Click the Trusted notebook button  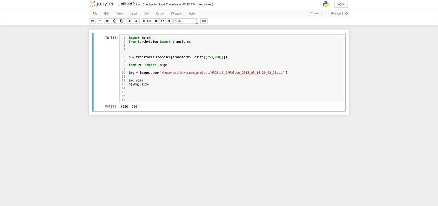point(315,13)
